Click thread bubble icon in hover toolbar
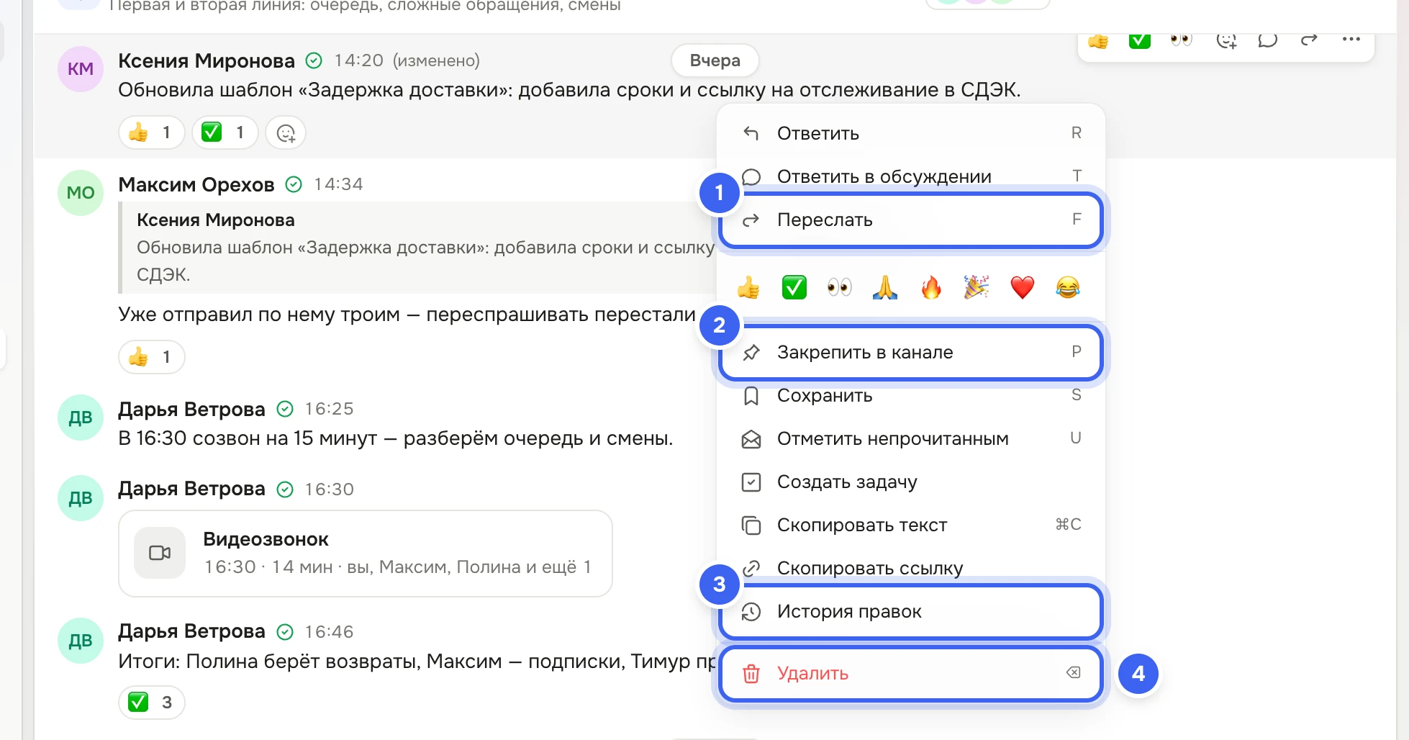The width and height of the screenshot is (1409, 740). point(1267,40)
